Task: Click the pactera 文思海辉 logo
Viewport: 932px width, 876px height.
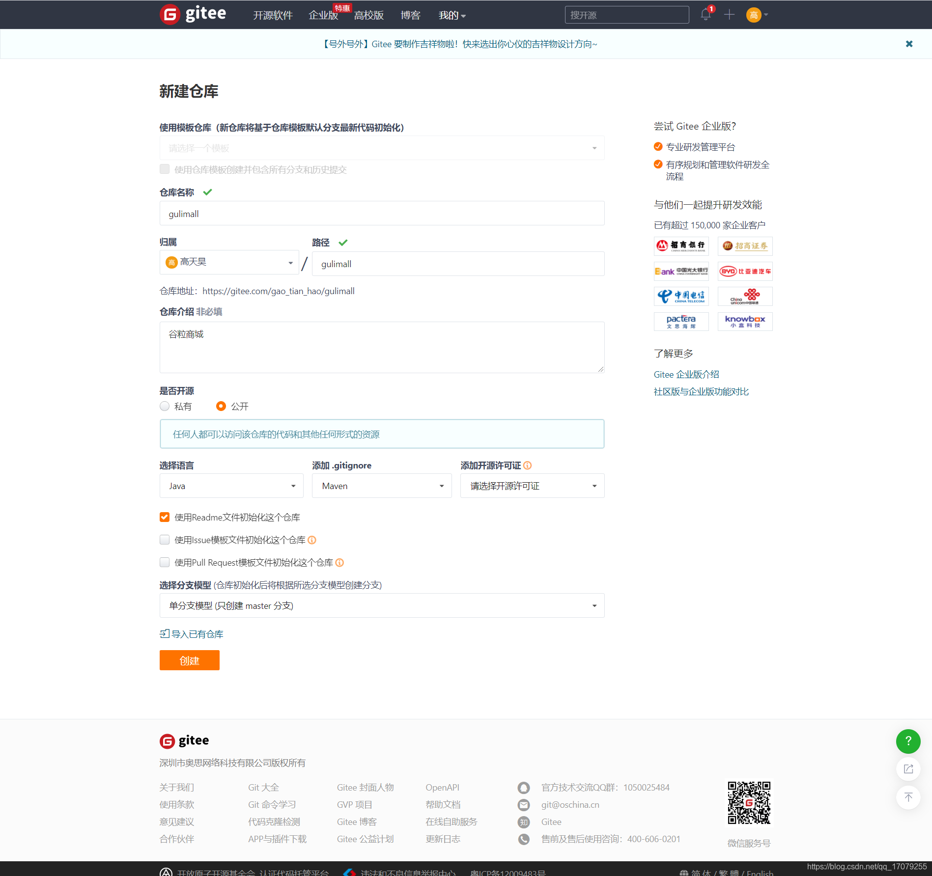Action: coord(681,322)
